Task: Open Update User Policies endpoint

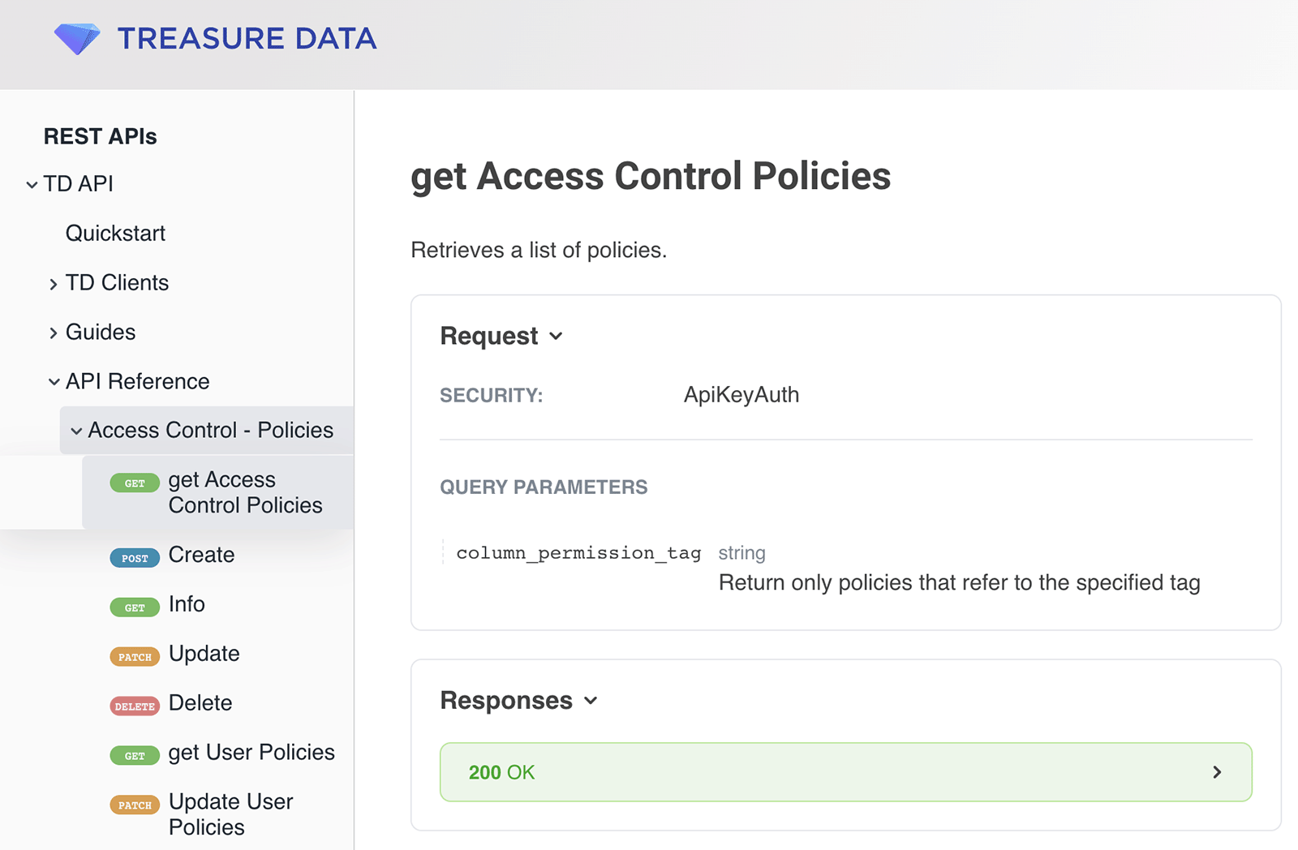Action: tap(230, 814)
